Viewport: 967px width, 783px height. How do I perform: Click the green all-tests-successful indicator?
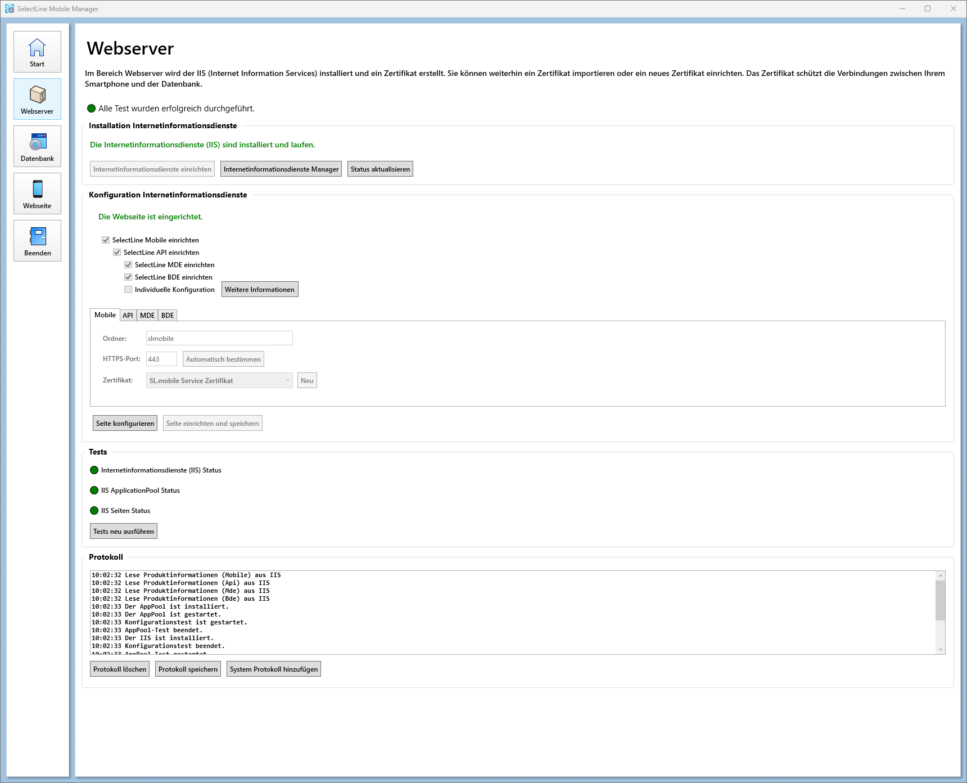[x=92, y=109]
